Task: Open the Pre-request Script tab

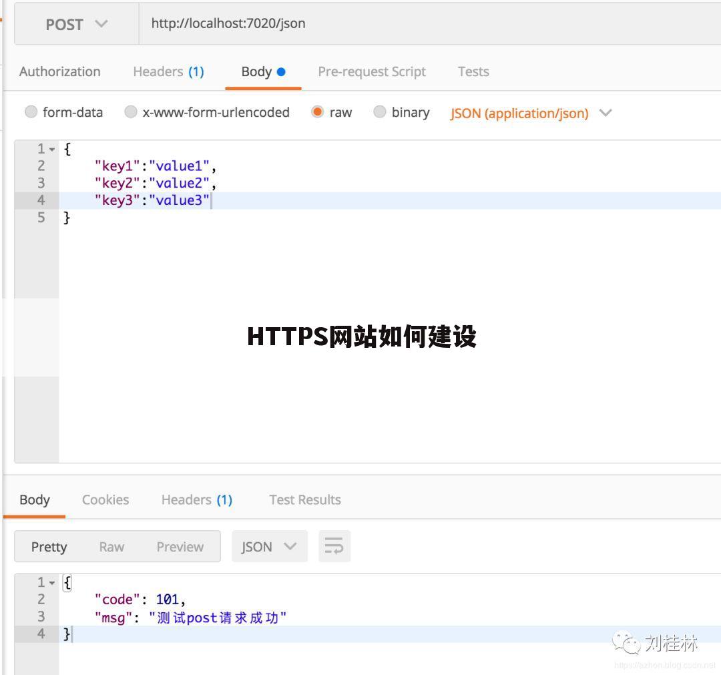Action: tap(372, 71)
